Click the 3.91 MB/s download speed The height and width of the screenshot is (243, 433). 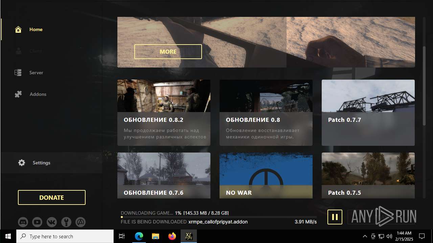click(x=306, y=222)
